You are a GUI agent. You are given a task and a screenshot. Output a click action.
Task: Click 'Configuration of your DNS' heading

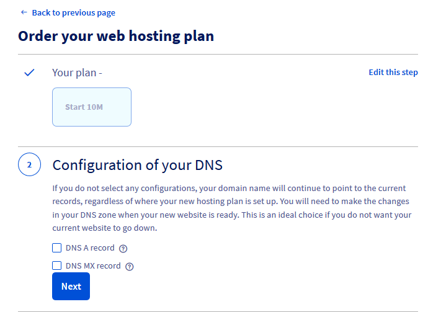pyautogui.click(x=137, y=165)
